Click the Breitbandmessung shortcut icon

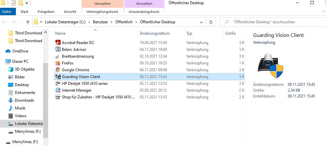pos(58,56)
